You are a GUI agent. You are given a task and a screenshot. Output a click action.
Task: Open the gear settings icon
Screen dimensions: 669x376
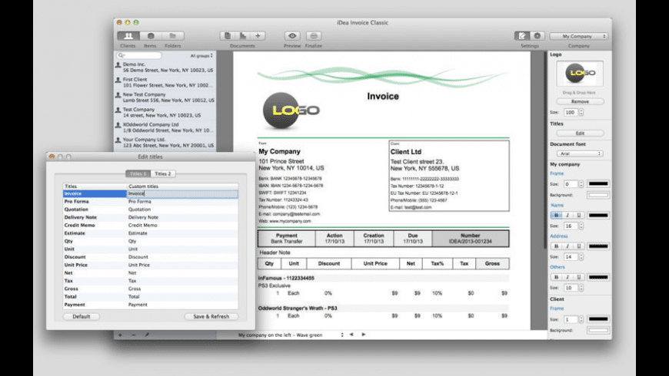pos(538,36)
